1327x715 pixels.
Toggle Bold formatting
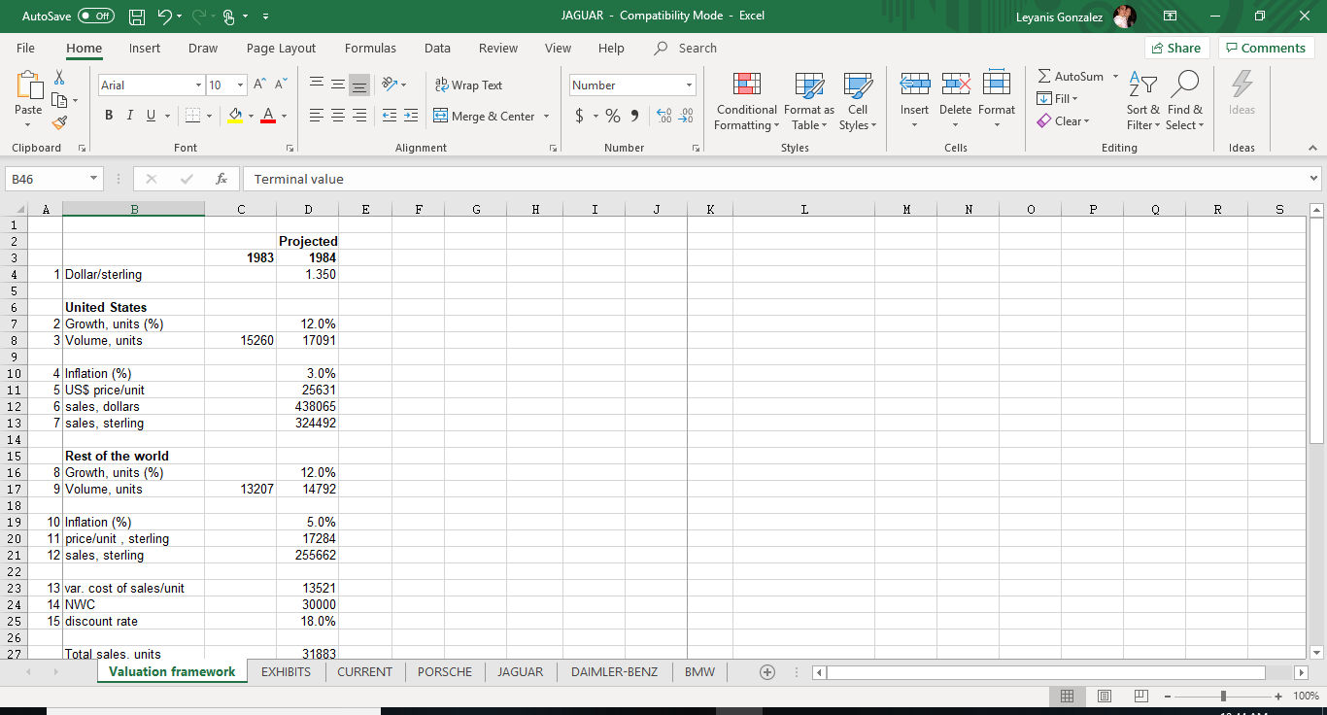point(109,116)
